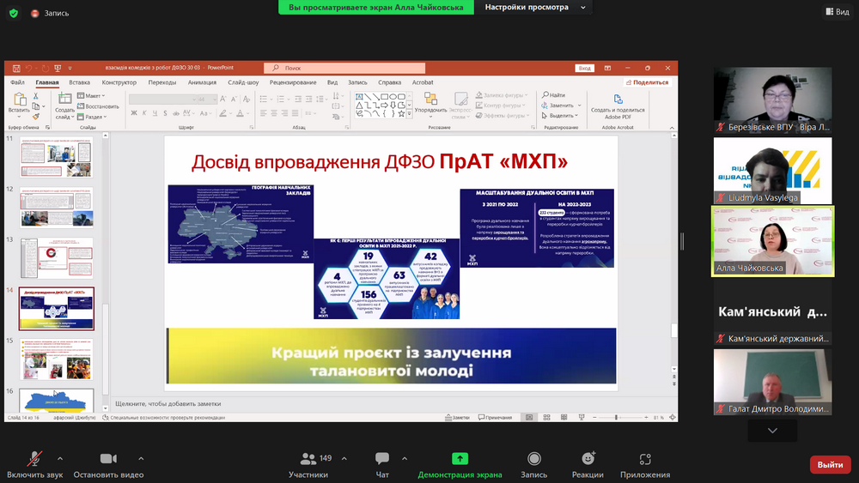This screenshot has height=483, width=859.
Task: Show more Zoom participant videos chevron
Action: click(772, 431)
